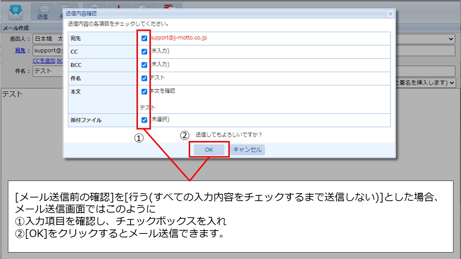The height and width of the screenshot is (259, 461).
Task: Click the CCを追加 link
Action: (x=44, y=61)
